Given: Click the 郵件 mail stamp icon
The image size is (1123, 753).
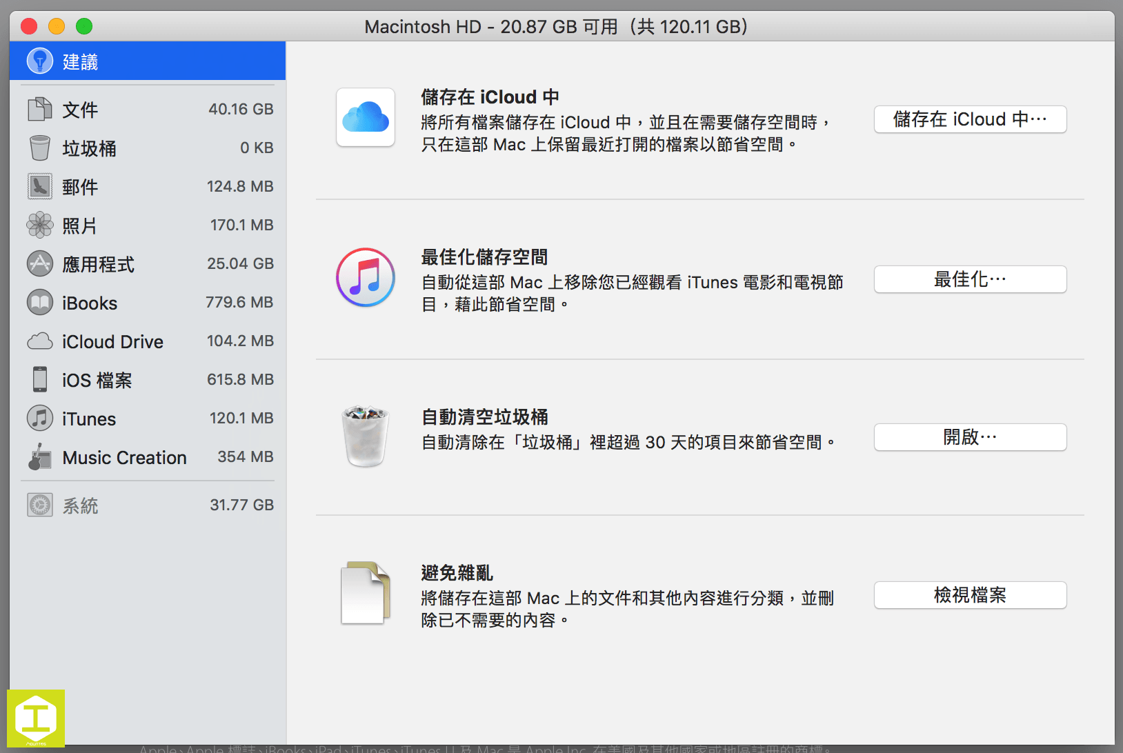Looking at the screenshot, I should click(39, 186).
